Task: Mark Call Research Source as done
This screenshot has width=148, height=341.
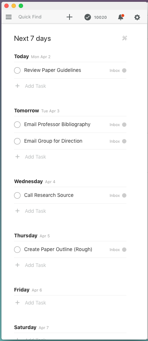Action: pyautogui.click(x=17, y=195)
